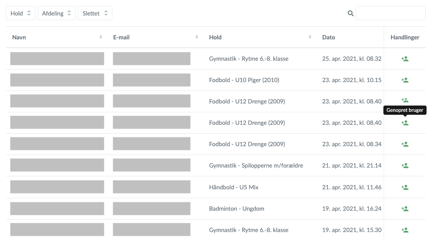Click restore icon for Håndbold U5 Mix

pos(405,187)
